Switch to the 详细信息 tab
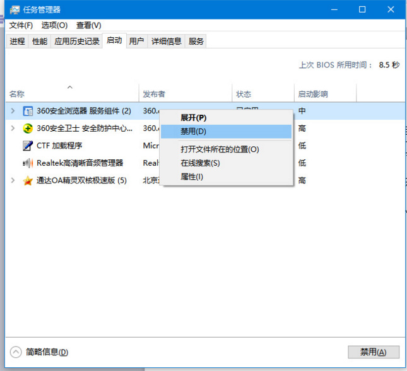407x371 pixels. pos(167,41)
